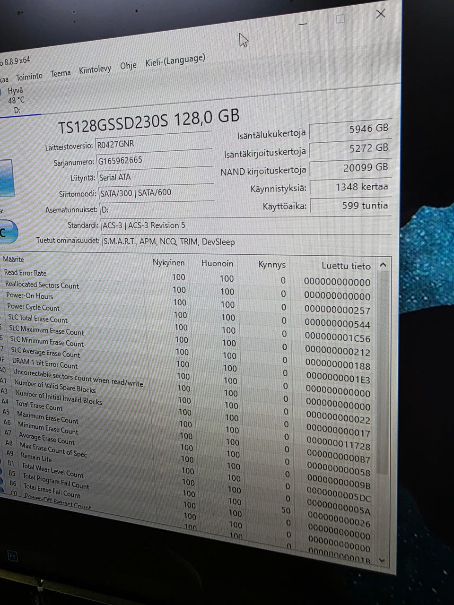Click the Huonoin column header
This screenshot has width=454, height=605.
point(217,263)
